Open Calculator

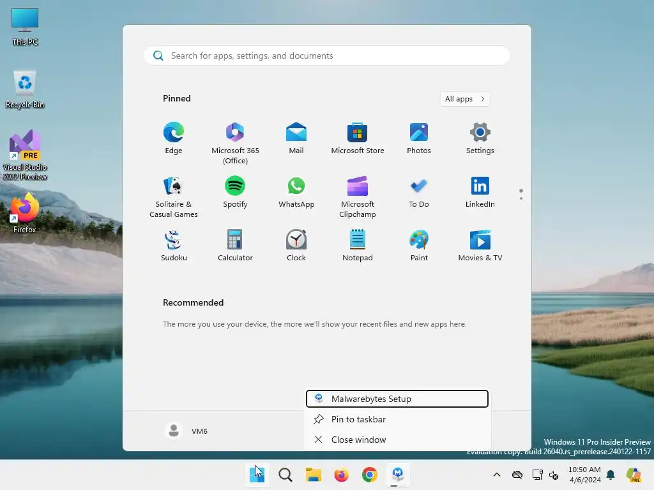pyautogui.click(x=235, y=246)
